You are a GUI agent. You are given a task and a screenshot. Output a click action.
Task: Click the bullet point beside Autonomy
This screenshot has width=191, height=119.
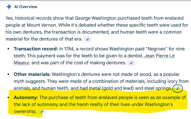8,98
